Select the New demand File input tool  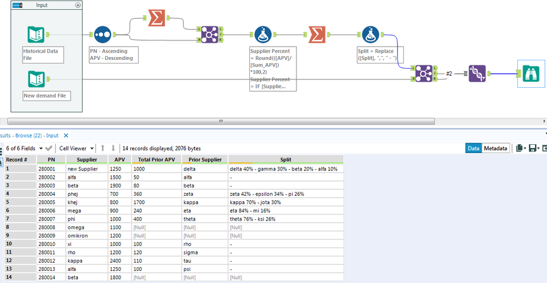tap(36, 79)
